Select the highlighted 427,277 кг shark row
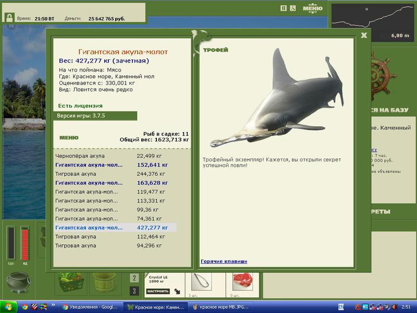 (x=115, y=228)
